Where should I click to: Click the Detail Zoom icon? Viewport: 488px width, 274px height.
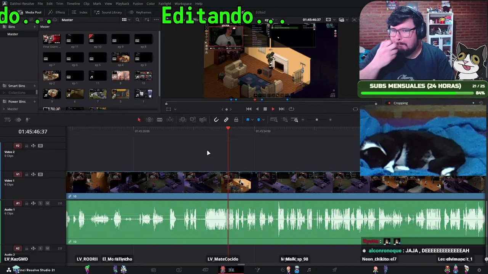(x=285, y=120)
